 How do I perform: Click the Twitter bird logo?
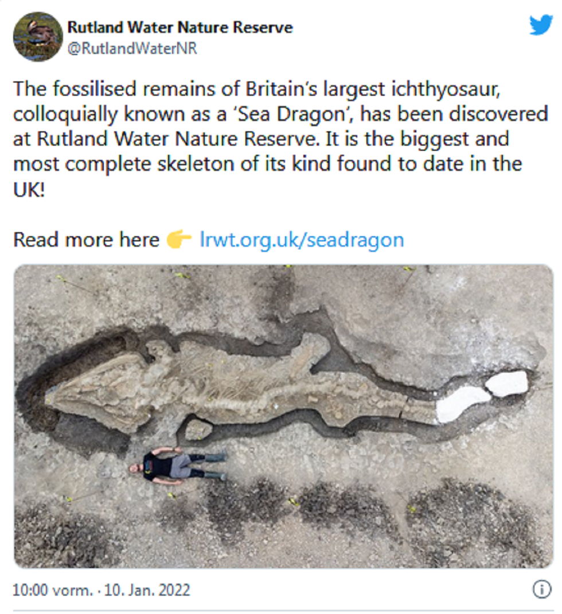pos(541,25)
